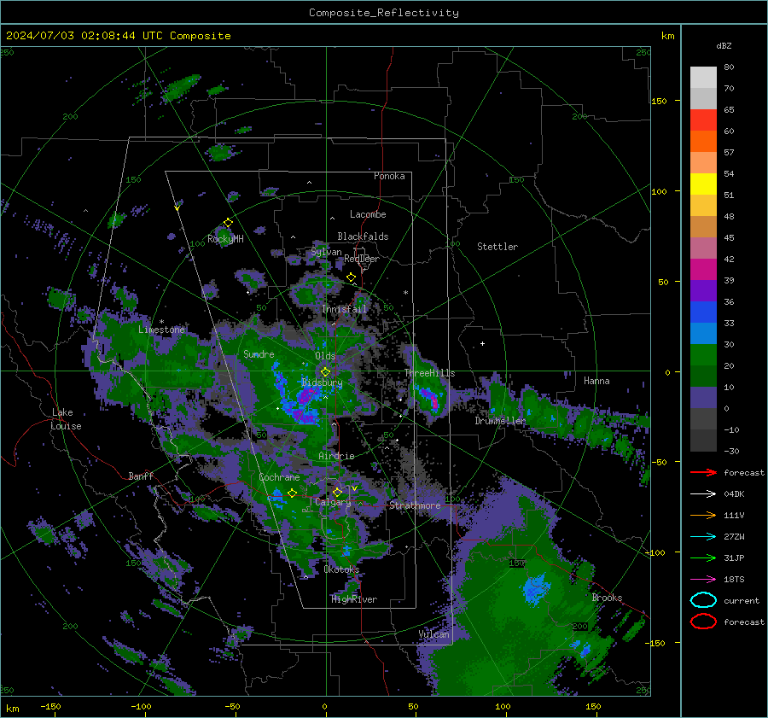The width and height of the screenshot is (768, 718).
Task: Click the red forecast arrow in legend
Action: click(x=703, y=472)
